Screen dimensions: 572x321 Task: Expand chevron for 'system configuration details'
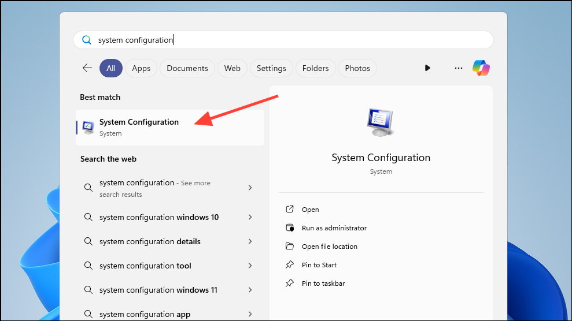coord(250,241)
